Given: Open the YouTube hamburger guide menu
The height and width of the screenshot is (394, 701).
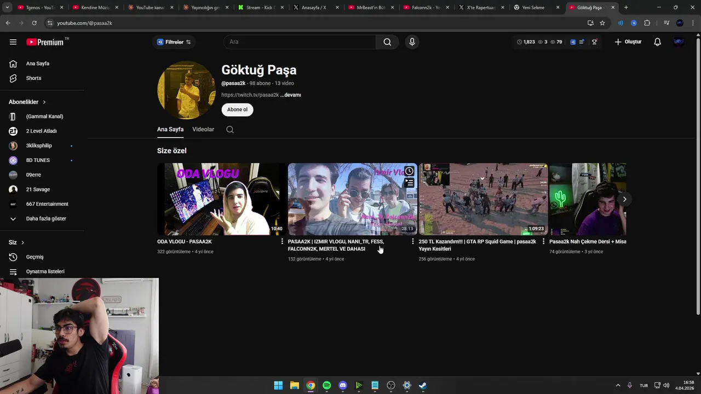Looking at the screenshot, I should [13, 42].
